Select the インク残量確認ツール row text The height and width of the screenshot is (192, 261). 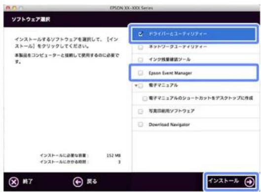pyautogui.click(x=170, y=59)
